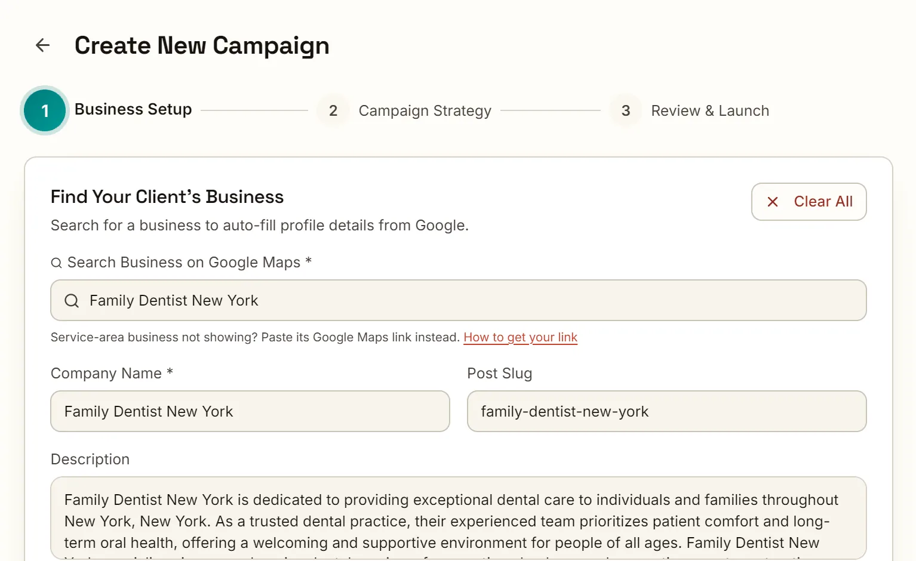Edit the Post Slug field
Viewport: 916px width, 561px height.
(666, 411)
